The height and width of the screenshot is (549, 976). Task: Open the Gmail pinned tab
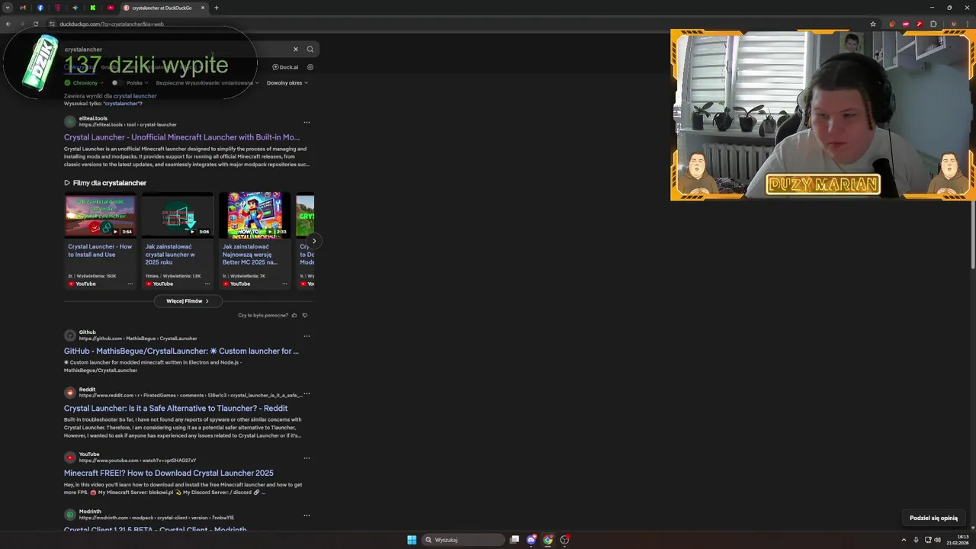pos(22,8)
